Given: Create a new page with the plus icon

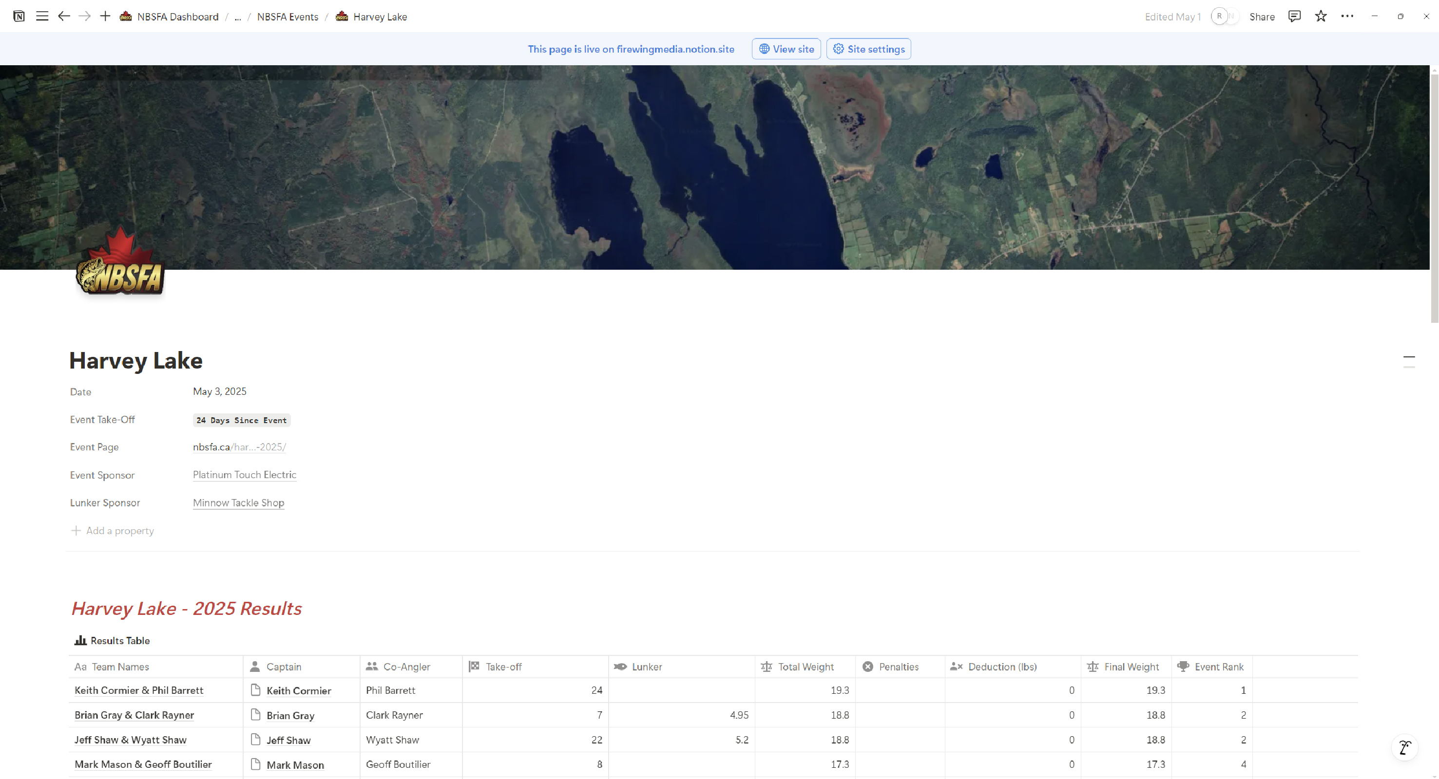Looking at the screenshot, I should tap(105, 16).
